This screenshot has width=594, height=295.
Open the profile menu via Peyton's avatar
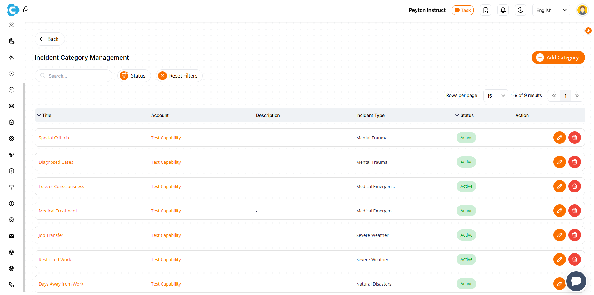click(582, 10)
